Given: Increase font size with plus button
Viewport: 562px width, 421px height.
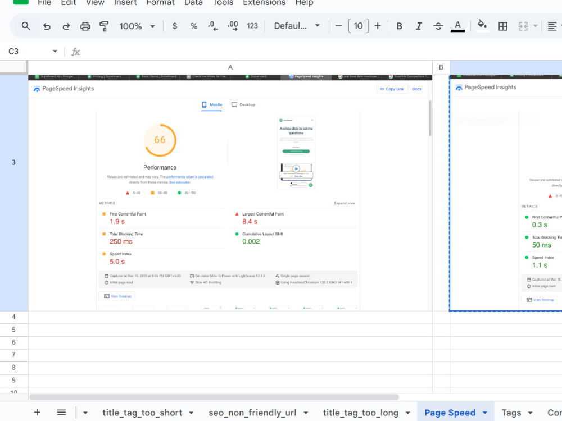Looking at the screenshot, I should point(378,26).
